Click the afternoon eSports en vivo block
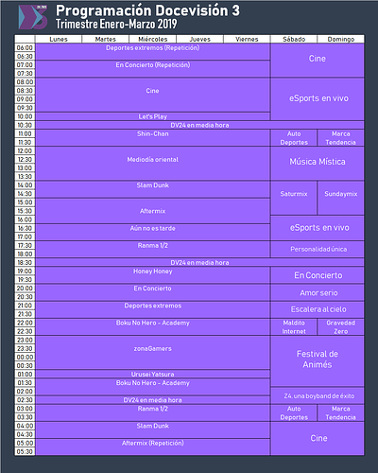This screenshot has width=378, height=473. 318,228
